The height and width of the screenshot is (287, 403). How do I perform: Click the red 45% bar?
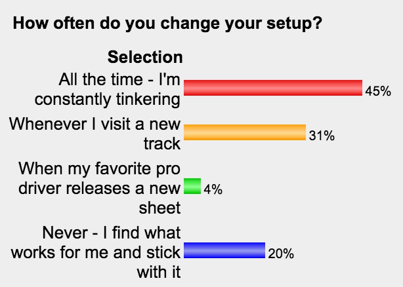[273, 88]
